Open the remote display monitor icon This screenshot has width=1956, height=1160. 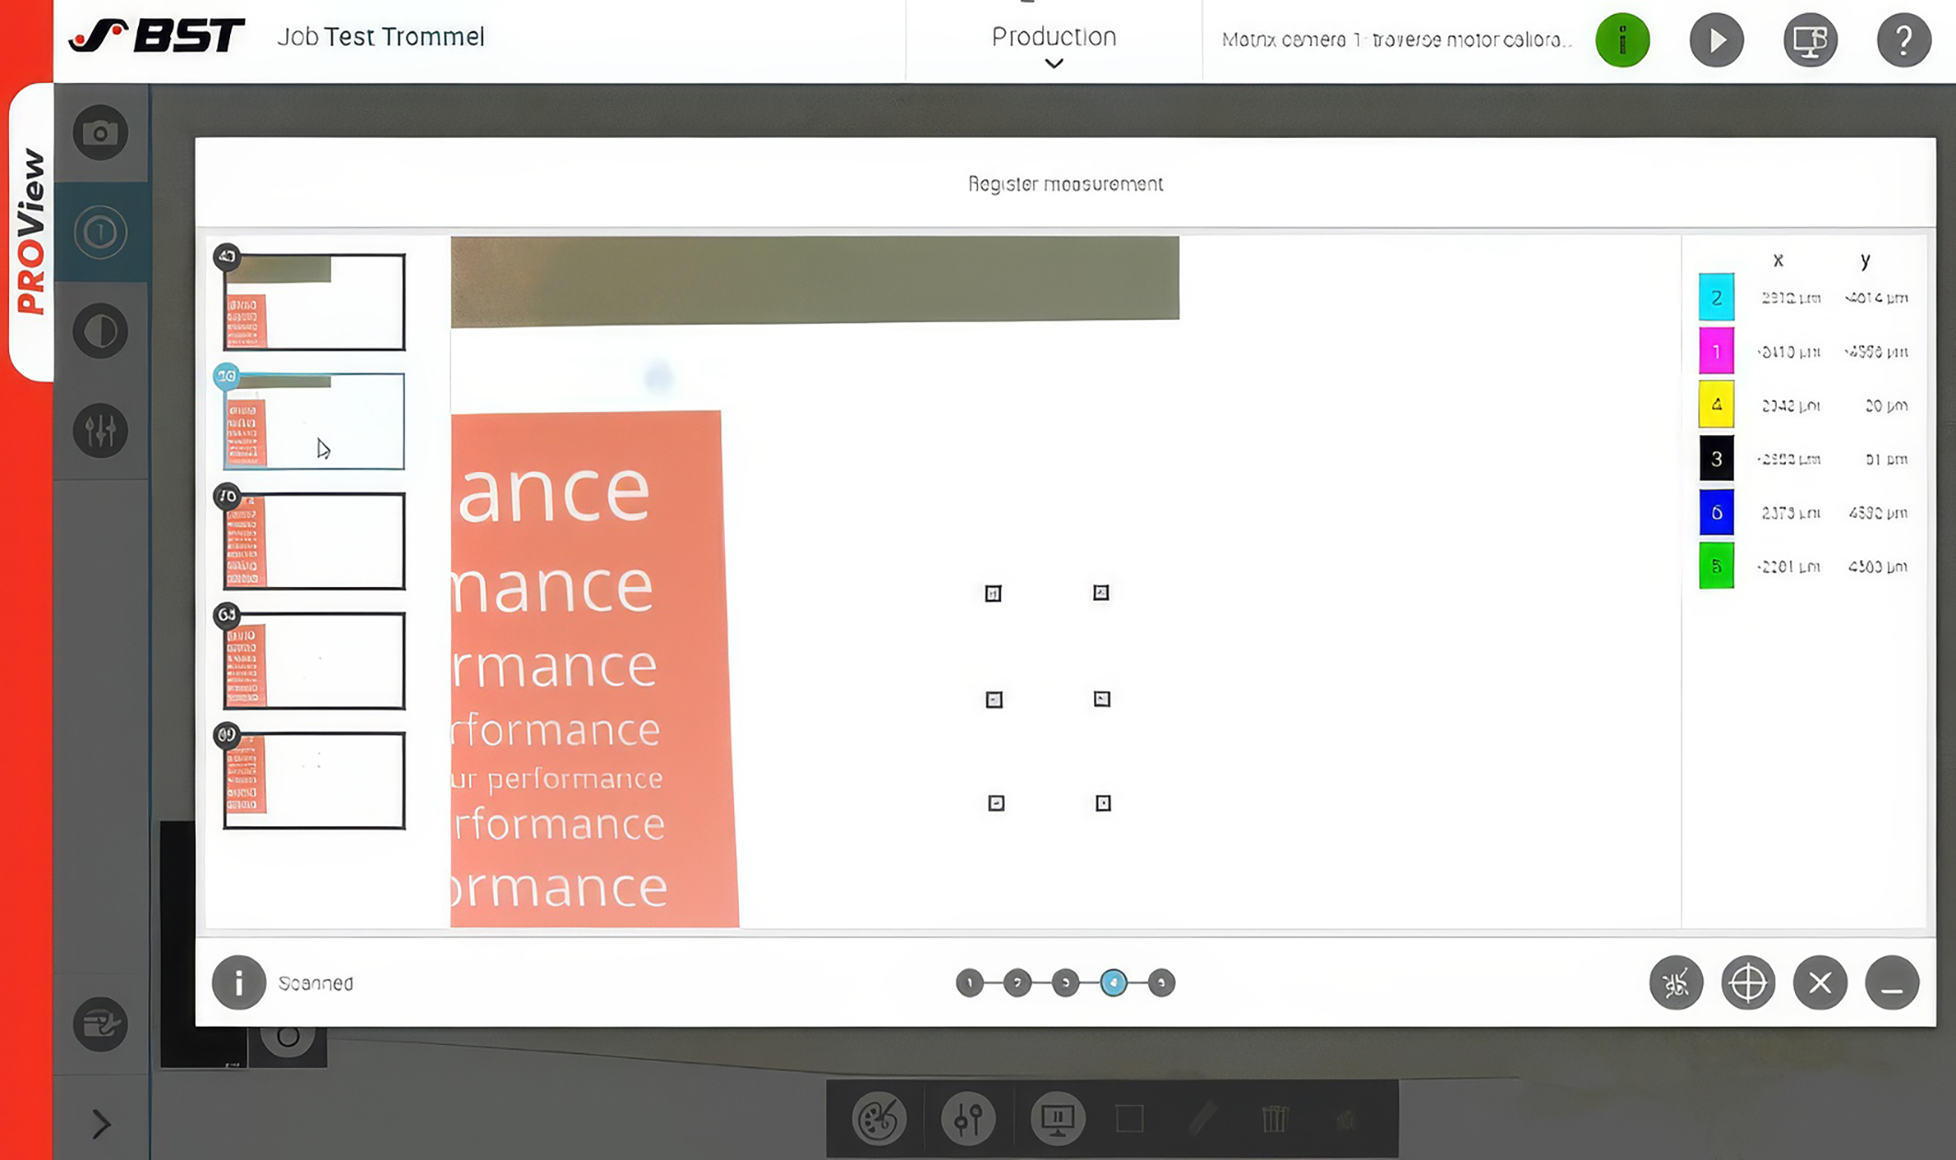point(1811,40)
